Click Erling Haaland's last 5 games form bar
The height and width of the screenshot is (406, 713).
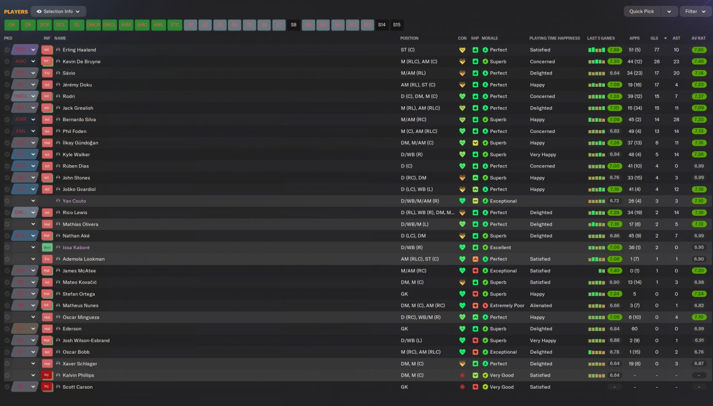pyautogui.click(x=597, y=50)
